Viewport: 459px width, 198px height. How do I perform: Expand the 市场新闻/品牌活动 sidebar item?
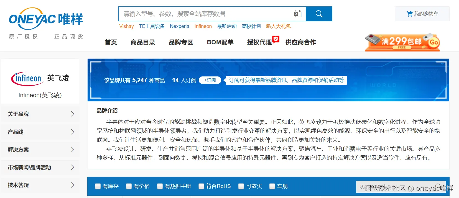tap(40, 167)
